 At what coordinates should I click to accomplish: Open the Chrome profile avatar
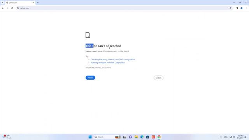[241, 8]
